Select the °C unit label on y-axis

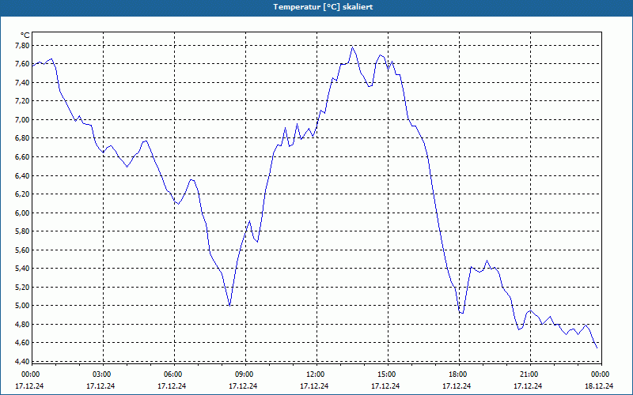coord(25,36)
